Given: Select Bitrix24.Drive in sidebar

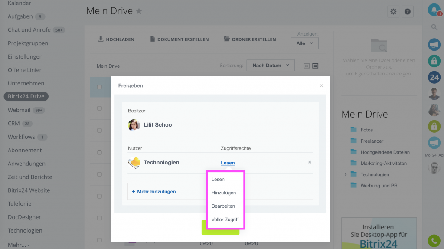Looking at the screenshot, I should (26, 96).
